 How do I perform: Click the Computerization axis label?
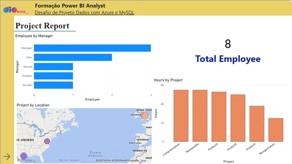172,149
